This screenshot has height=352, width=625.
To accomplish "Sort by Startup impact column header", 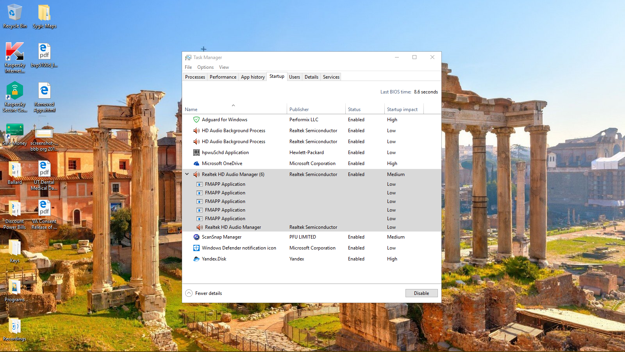I will (x=402, y=110).
